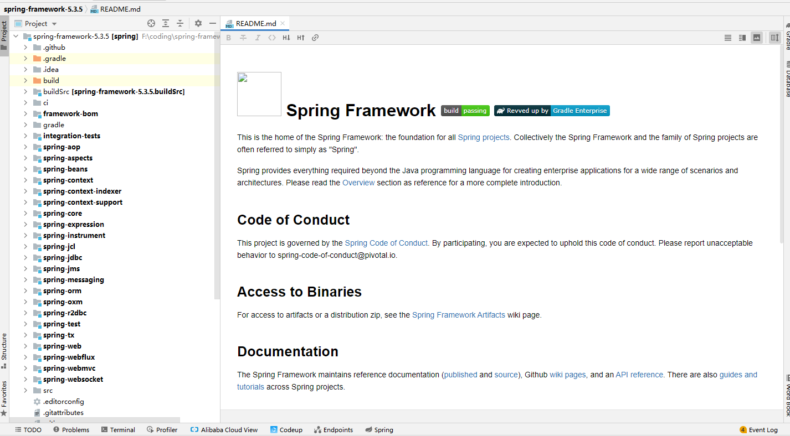Select the .editorconfig file
This screenshot has height=436, width=790.
tap(63, 402)
